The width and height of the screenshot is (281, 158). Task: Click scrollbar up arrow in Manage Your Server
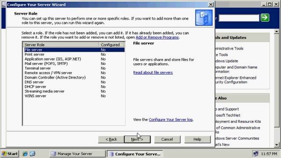tap(277, 32)
